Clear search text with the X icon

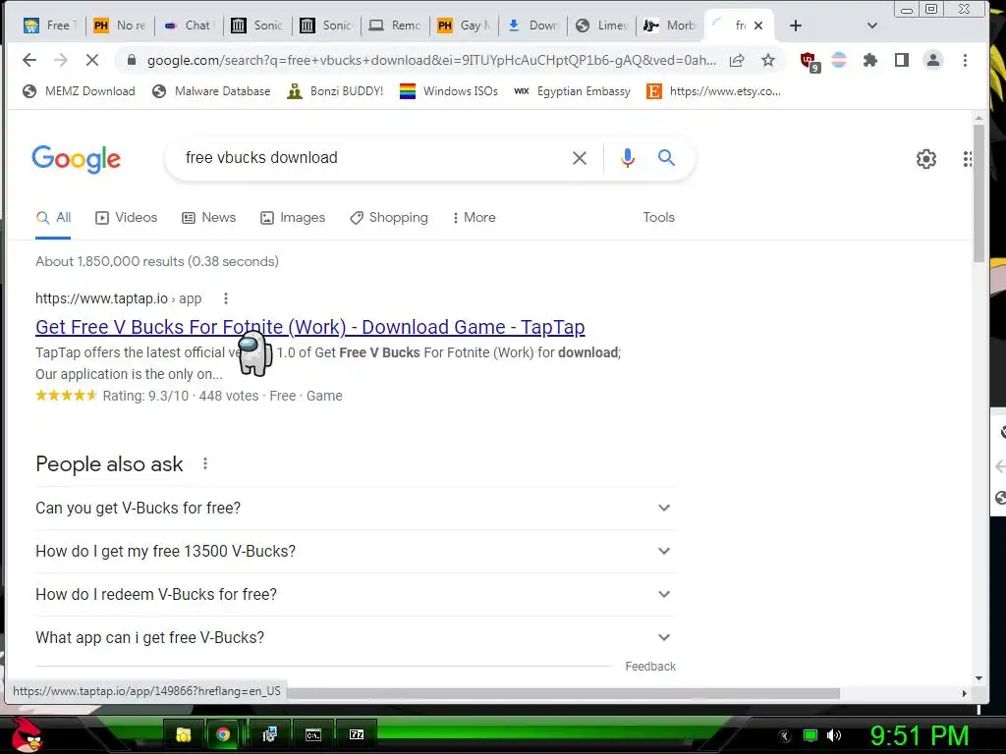pyautogui.click(x=580, y=158)
